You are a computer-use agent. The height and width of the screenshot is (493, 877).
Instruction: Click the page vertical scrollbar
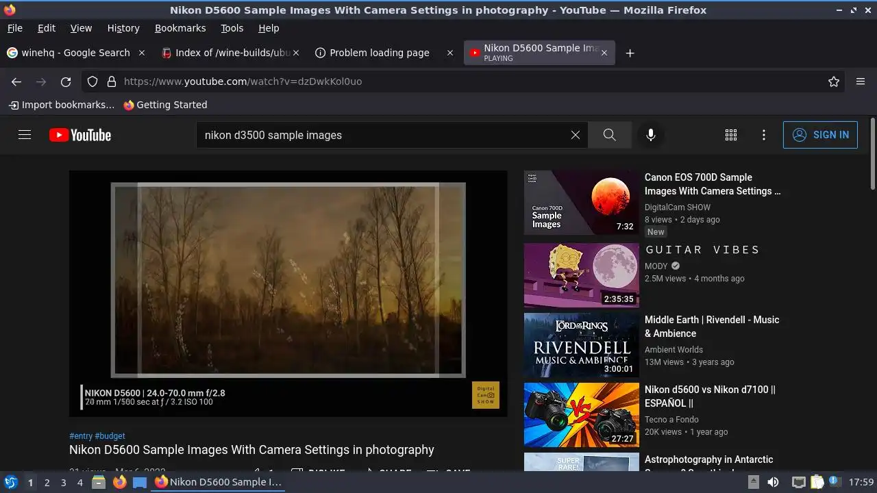point(872,155)
